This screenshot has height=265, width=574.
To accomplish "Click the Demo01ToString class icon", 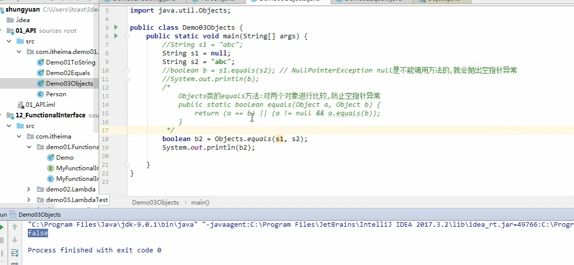I will tap(40, 62).
